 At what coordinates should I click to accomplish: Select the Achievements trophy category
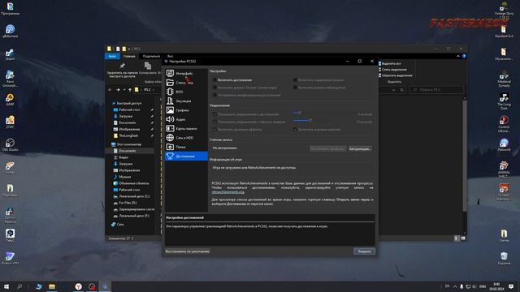click(x=186, y=156)
